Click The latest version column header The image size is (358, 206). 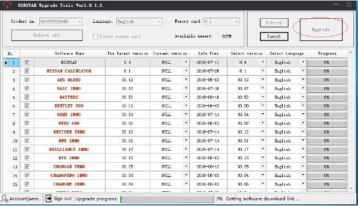click(x=128, y=53)
